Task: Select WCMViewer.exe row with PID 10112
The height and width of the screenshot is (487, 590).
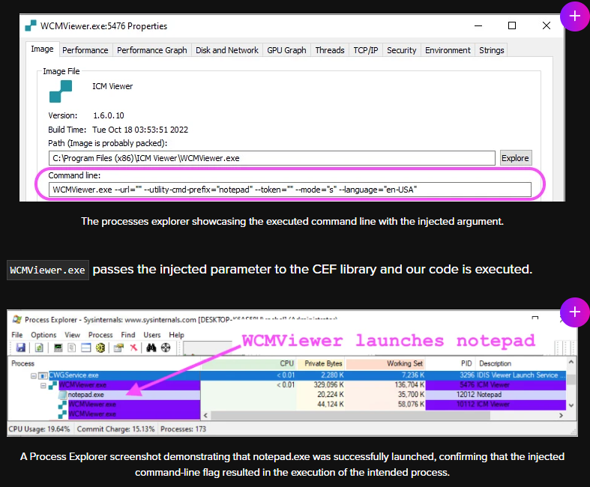Action: [287, 405]
